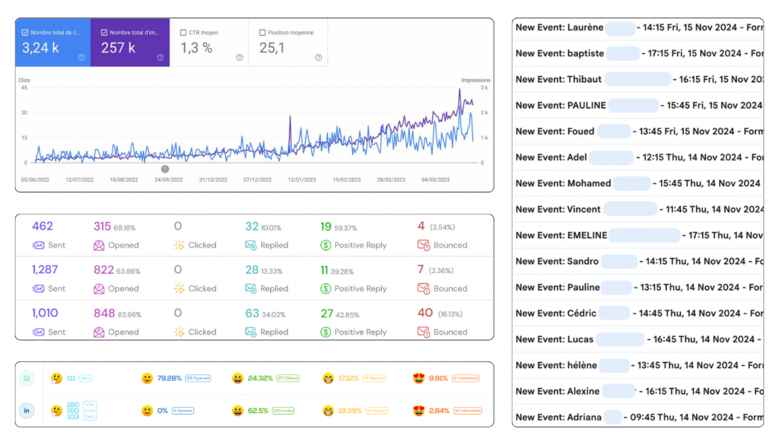Click the '27 Clicked' badge next to 24.32%

(x=287, y=378)
